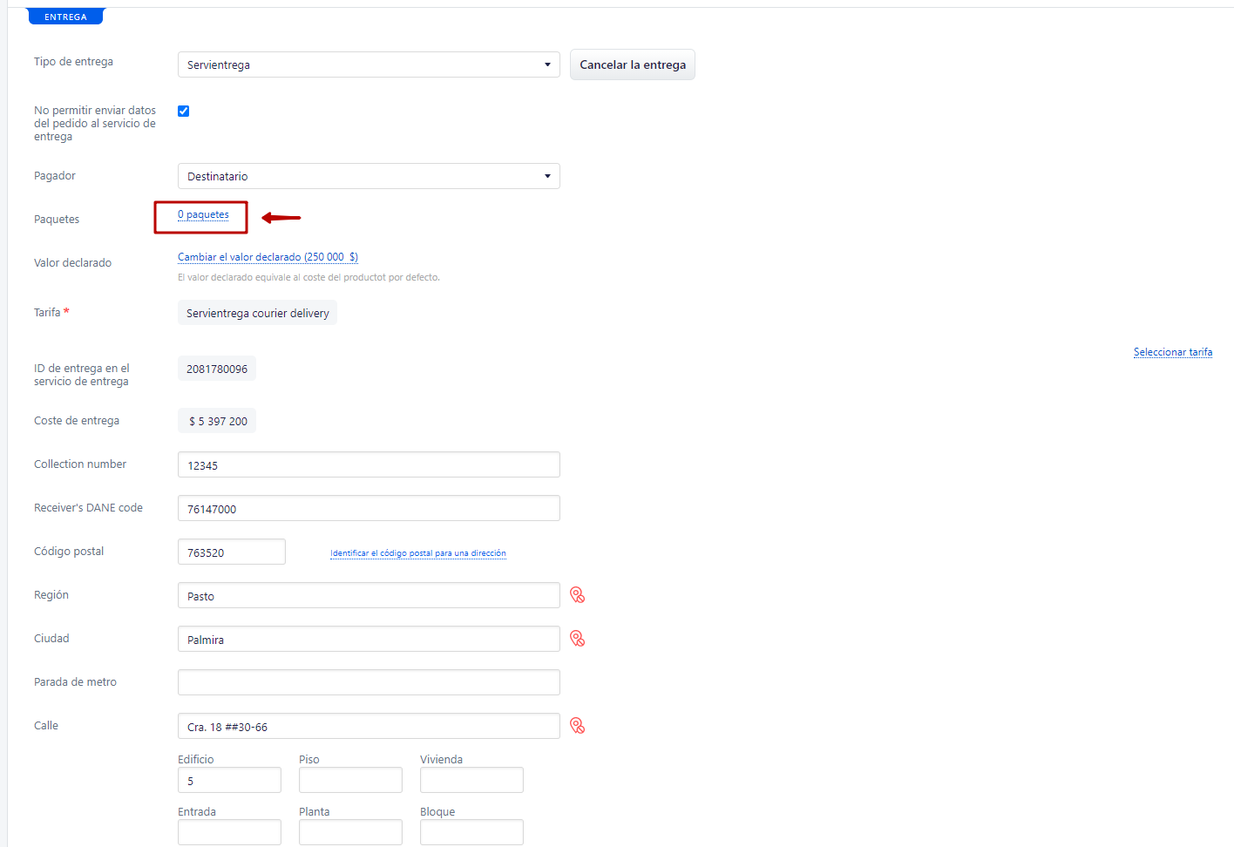Click the map pin icon beside Calle field
This screenshot has height=847, width=1234.
pos(577,726)
